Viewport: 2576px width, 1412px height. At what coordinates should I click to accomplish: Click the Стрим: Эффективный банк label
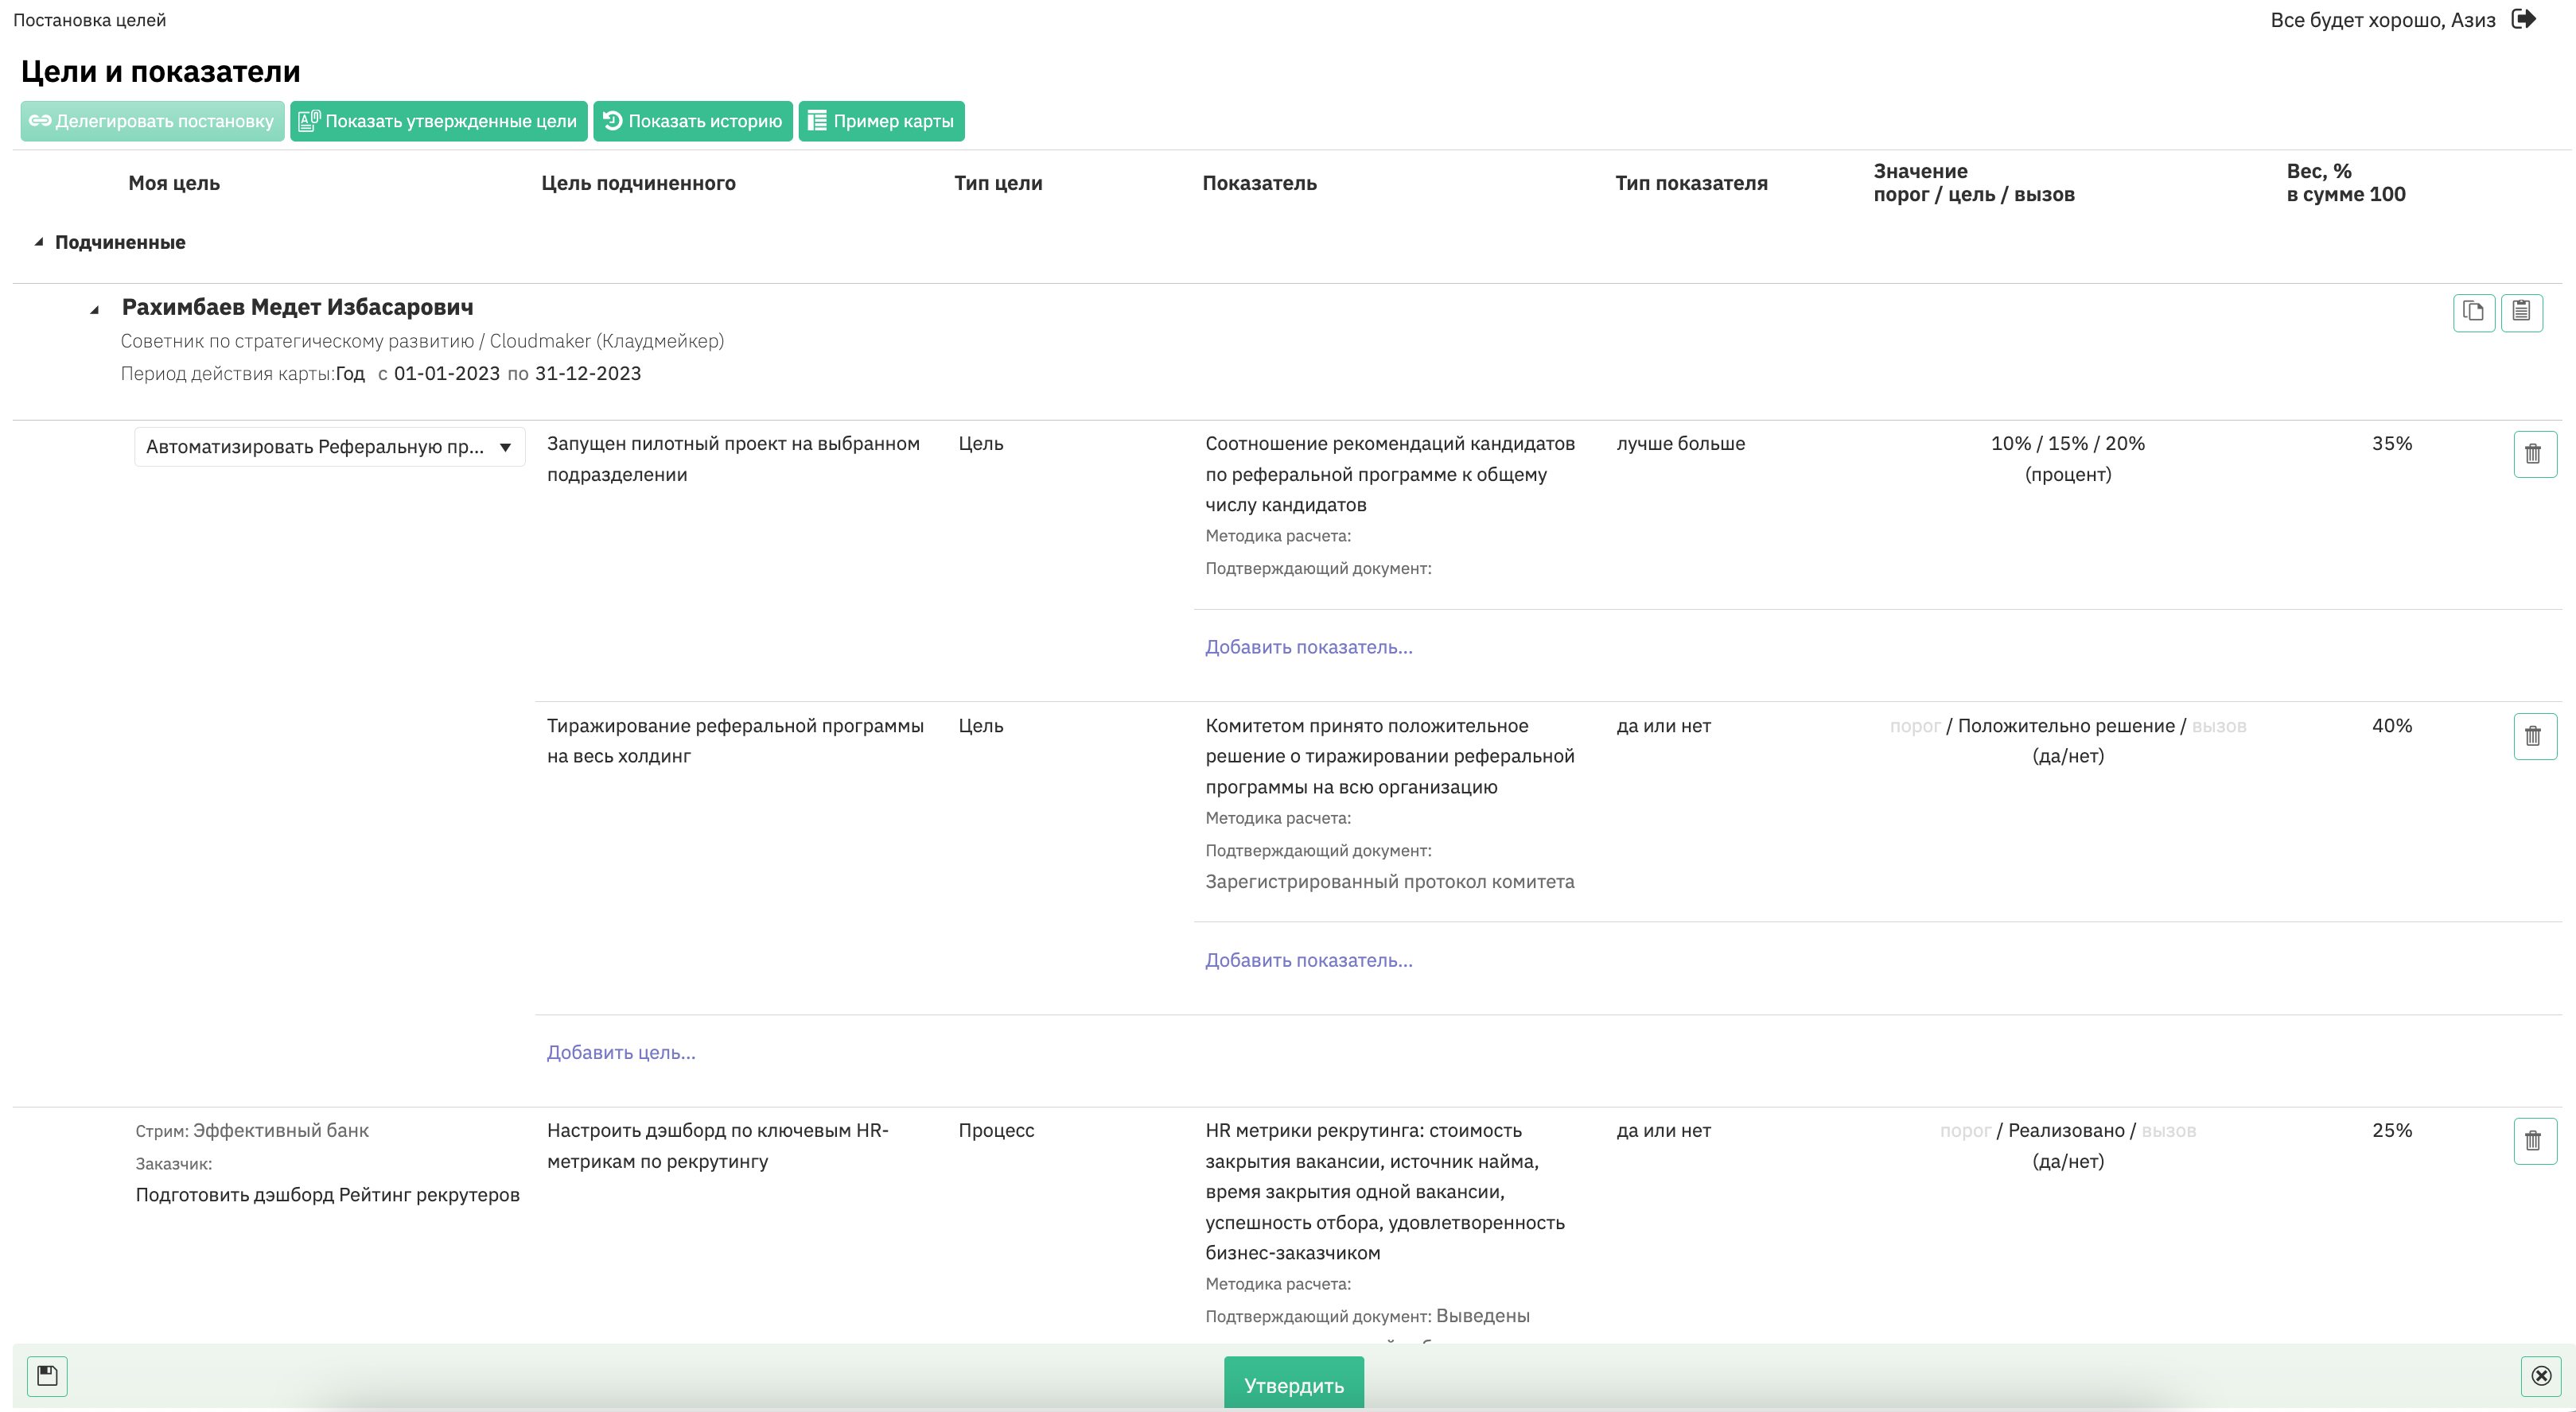pos(252,1131)
